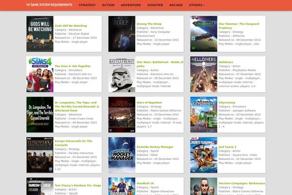Click 'Released on : 03 December 2015' text
292x195 pixels.
[158, 115]
